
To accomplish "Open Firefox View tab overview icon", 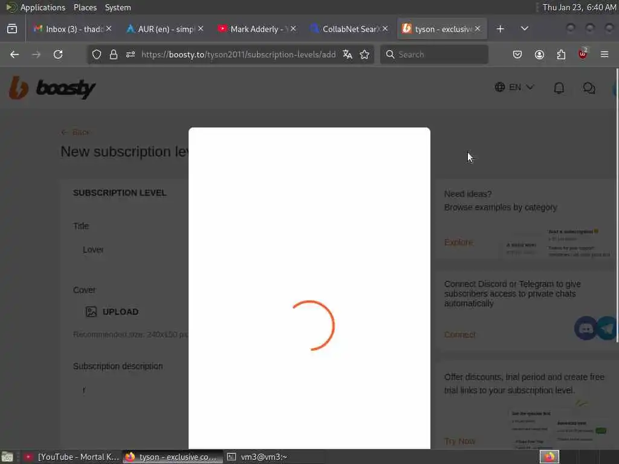I will 12,29.
